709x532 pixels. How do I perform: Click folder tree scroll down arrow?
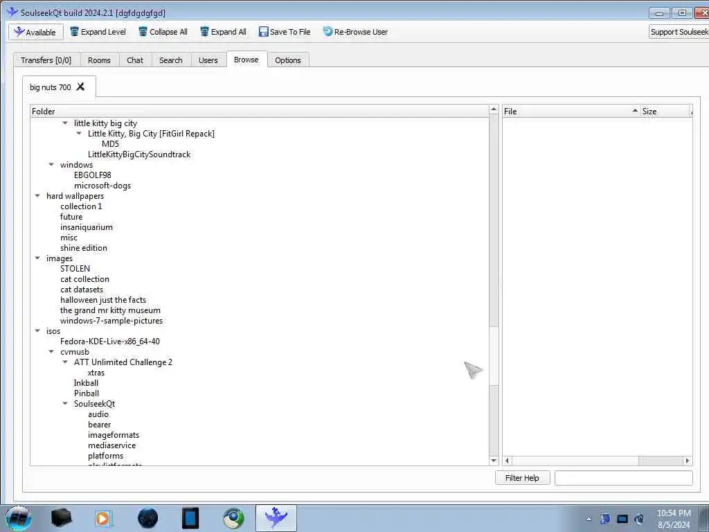click(494, 461)
